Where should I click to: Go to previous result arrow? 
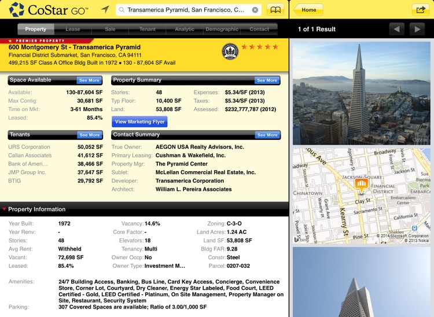396,29
